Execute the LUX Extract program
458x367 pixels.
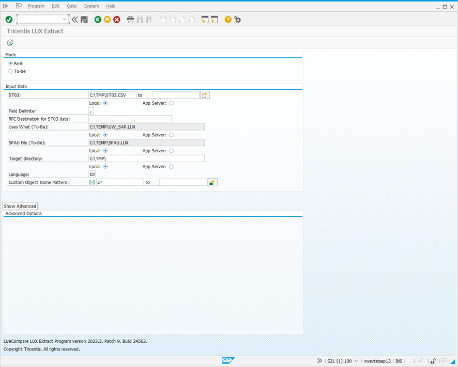click(9, 43)
